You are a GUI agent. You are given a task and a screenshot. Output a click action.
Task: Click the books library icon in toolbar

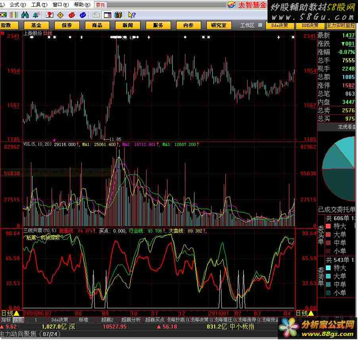pos(118,15)
